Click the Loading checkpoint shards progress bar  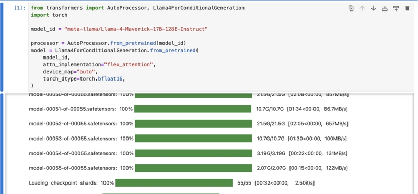[x=174, y=183]
